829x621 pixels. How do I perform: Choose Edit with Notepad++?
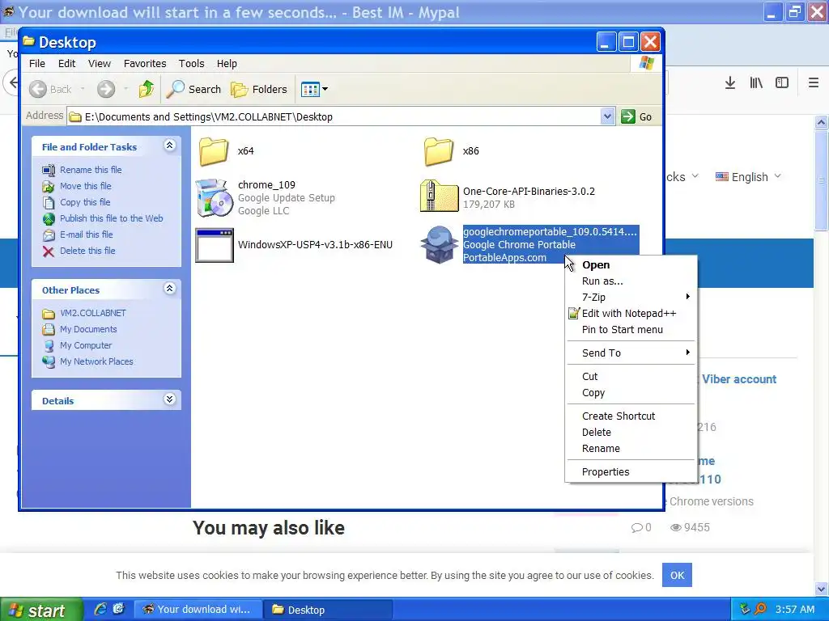click(631, 314)
